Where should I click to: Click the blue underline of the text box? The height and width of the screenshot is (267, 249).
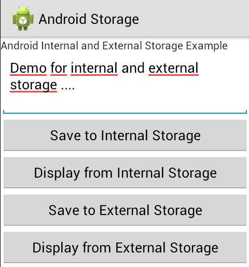(125, 113)
